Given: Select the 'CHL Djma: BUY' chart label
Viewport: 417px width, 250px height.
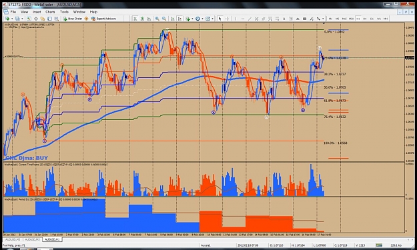Looking at the screenshot, I should (27, 158).
